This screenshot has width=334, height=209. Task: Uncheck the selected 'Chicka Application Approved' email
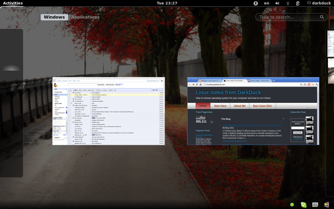tap(70, 95)
